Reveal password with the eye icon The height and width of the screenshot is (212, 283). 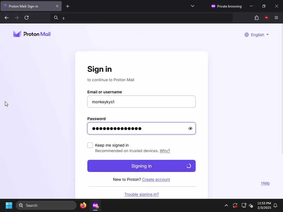190,128
